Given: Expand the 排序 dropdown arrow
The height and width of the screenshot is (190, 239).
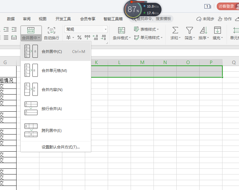Looking at the screenshot, I should point(208,37).
